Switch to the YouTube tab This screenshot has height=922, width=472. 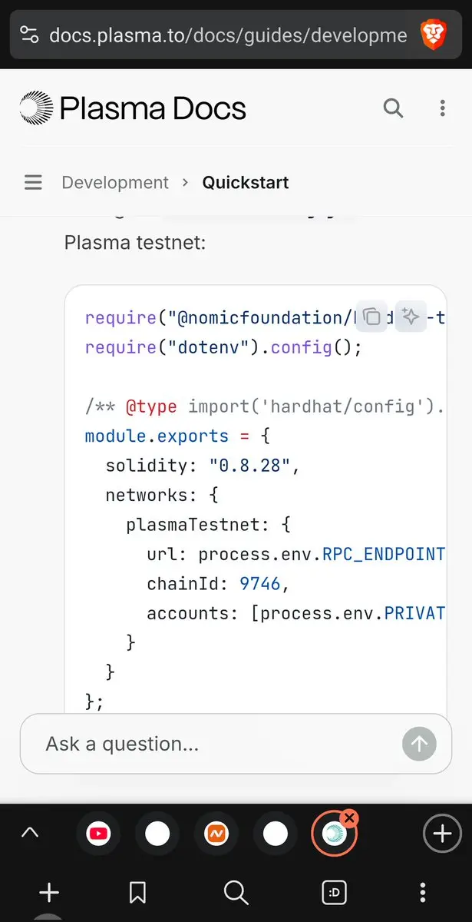[x=98, y=834]
